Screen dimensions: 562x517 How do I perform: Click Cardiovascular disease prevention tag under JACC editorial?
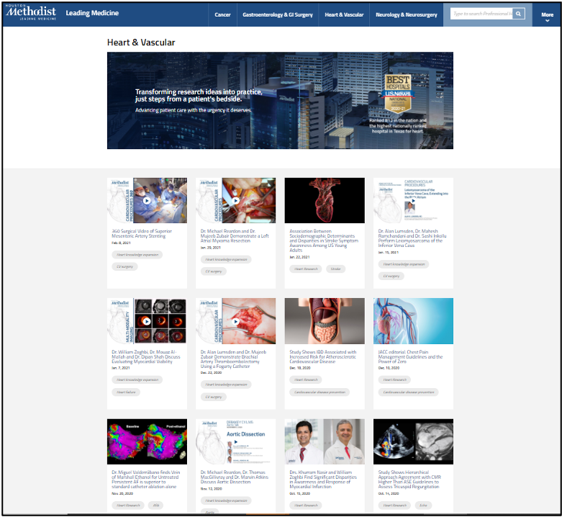[408, 392]
